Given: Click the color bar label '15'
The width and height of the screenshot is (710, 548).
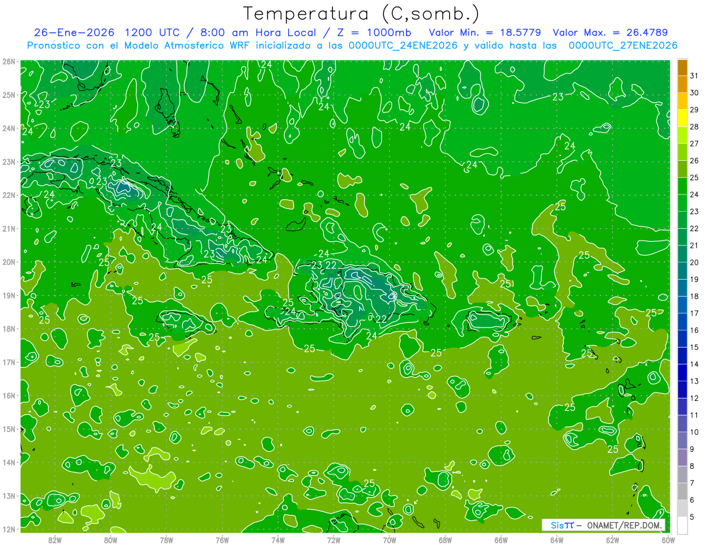Looking at the screenshot, I should click(x=695, y=348).
